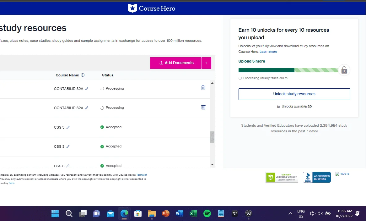Open Teams Chat from the taskbar
The width and height of the screenshot is (366, 221).
96,213
